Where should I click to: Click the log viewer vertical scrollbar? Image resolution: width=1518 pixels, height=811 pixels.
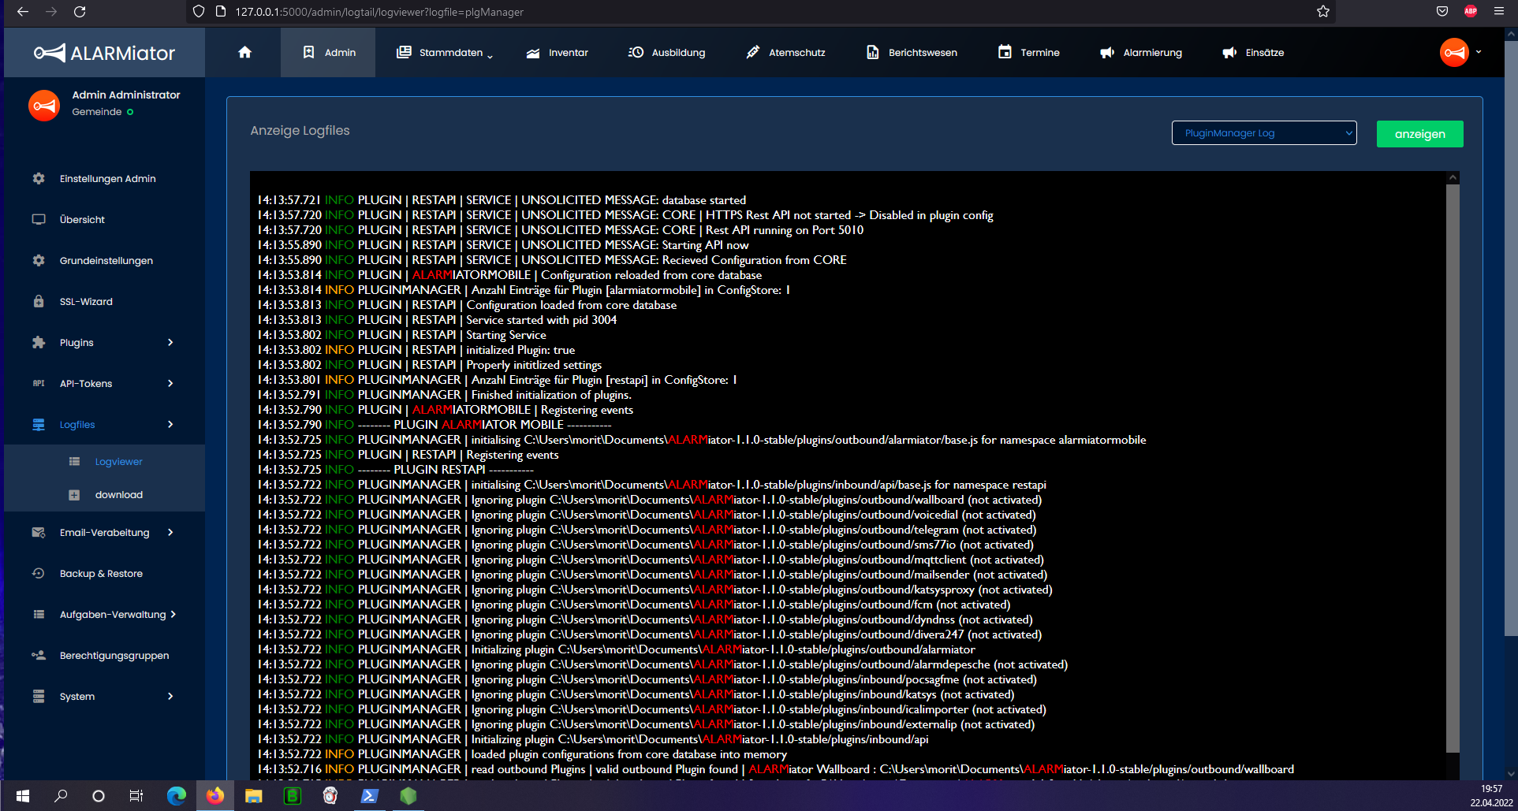point(1452,465)
